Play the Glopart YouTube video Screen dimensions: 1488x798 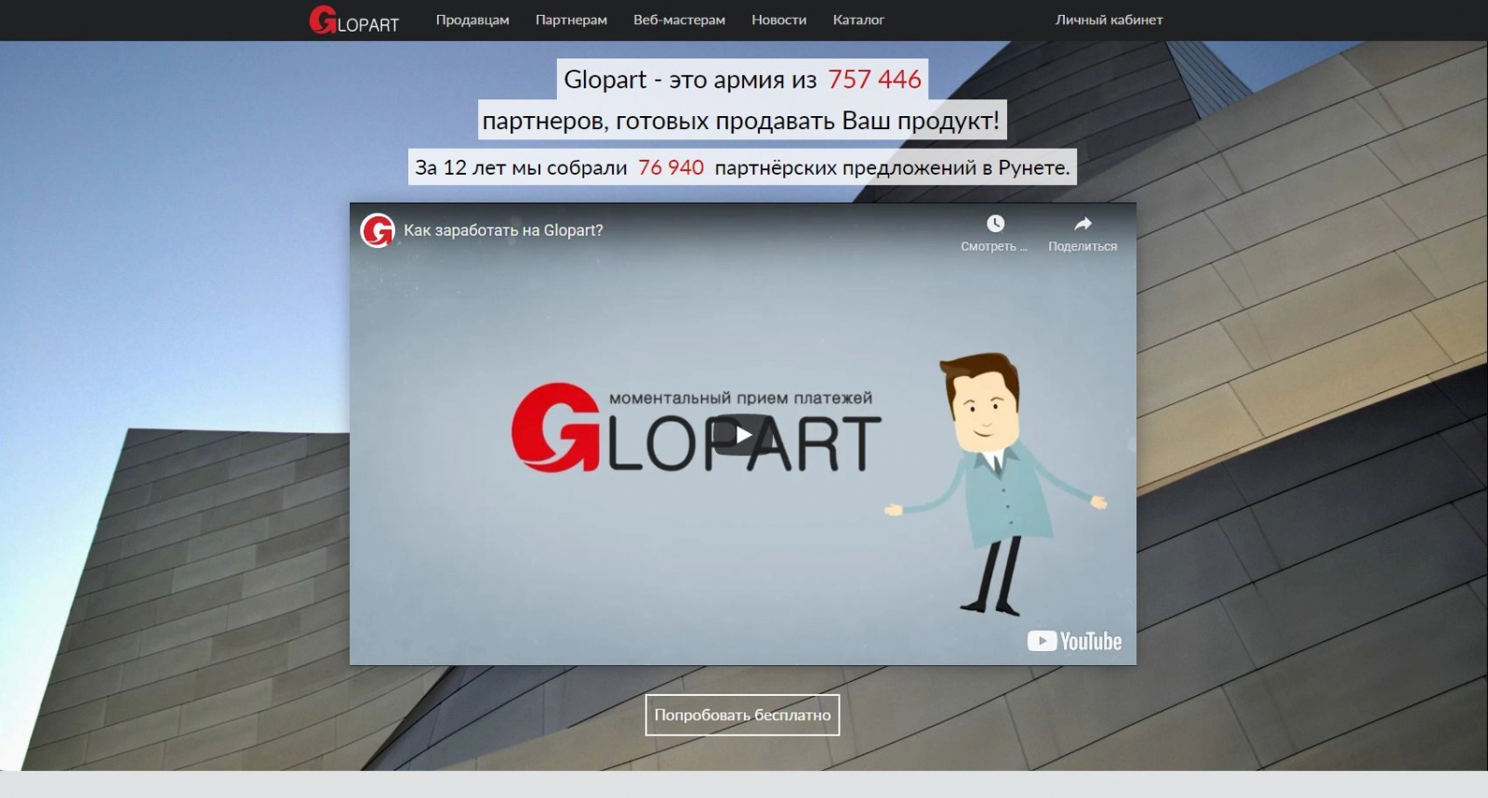[x=743, y=434]
